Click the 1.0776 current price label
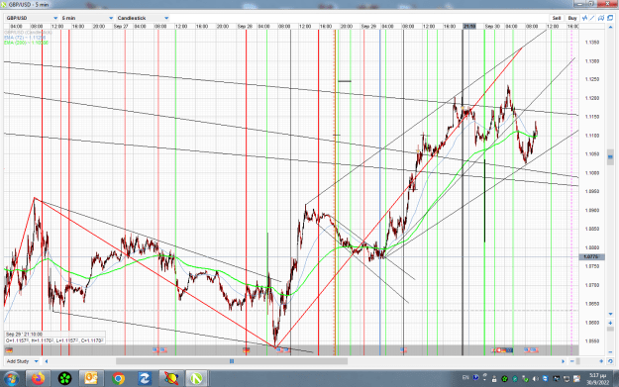Viewport: 619px width, 387px height. 590,256
